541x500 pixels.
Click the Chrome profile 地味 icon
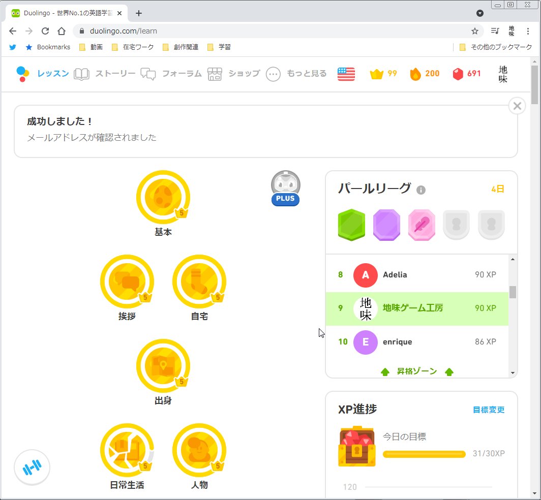coord(512,31)
